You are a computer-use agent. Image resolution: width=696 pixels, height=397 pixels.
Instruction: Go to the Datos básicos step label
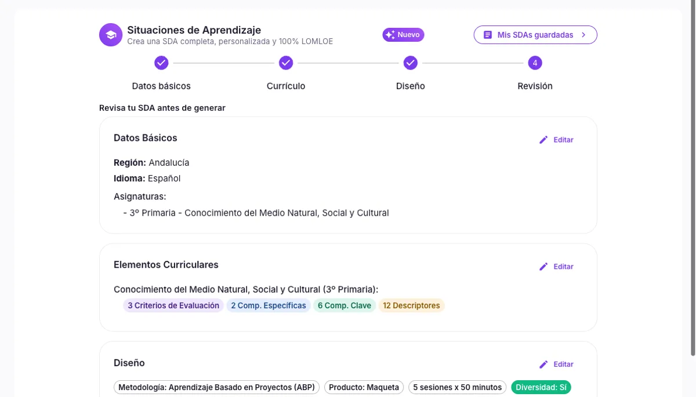click(x=161, y=86)
